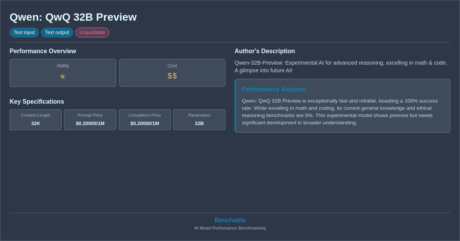Toggle the Text output capability badge

point(57,33)
